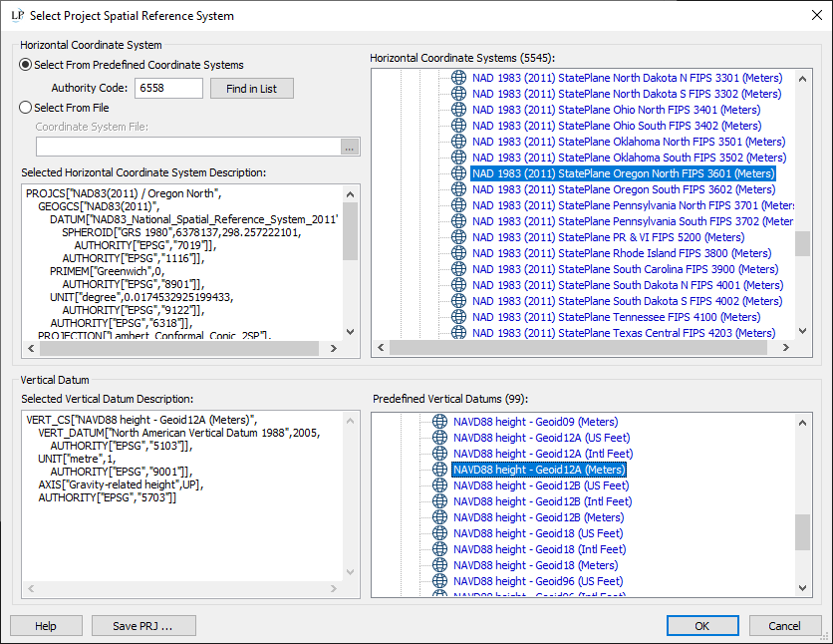Image resolution: width=833 pixels, height=644 pixels.
Task: Click globe icon beside North Dakota N FIPS 3301
Action: click(x=458, y=78)
